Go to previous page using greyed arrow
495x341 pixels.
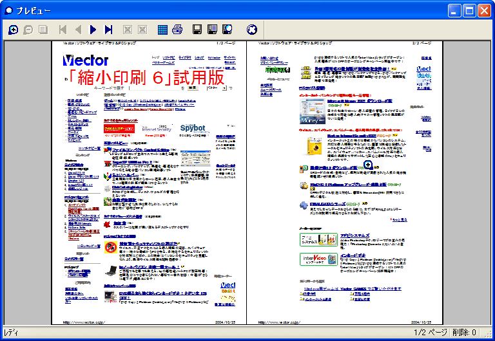[78, 30]
